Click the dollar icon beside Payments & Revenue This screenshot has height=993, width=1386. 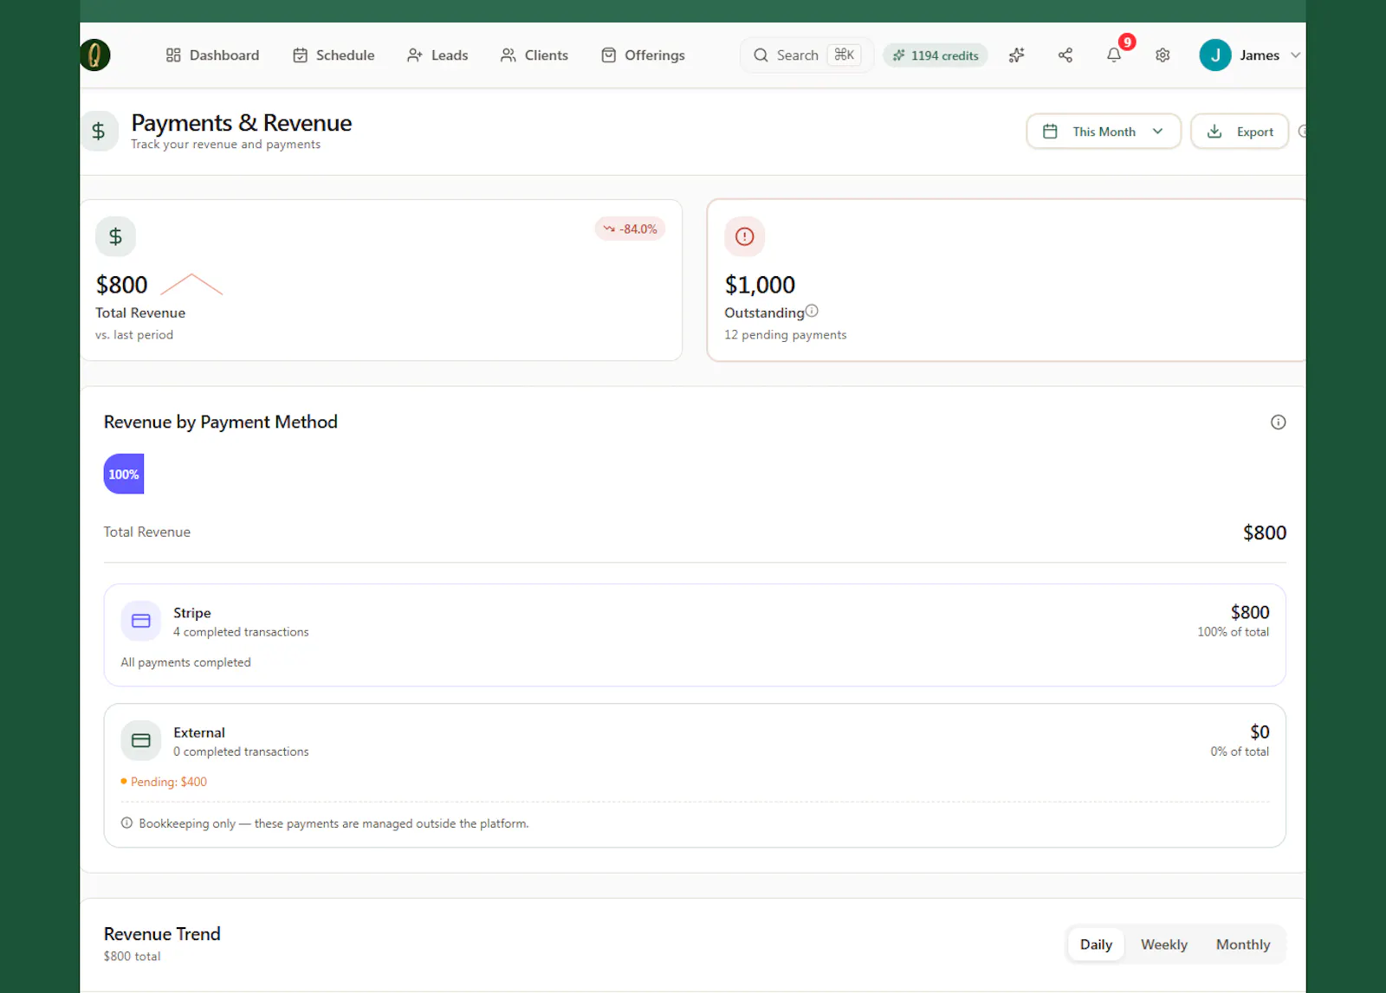[x=99, y=131]
